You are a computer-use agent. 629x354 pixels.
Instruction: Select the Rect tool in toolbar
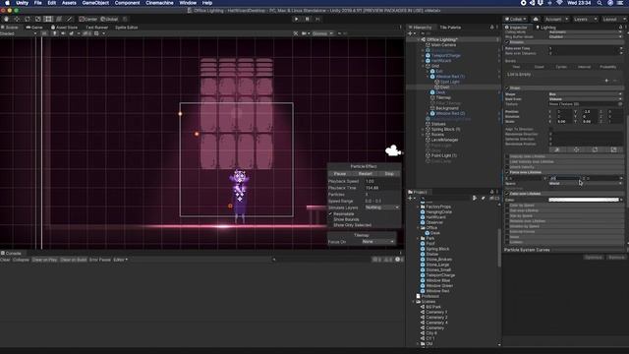tap(48, 19)
